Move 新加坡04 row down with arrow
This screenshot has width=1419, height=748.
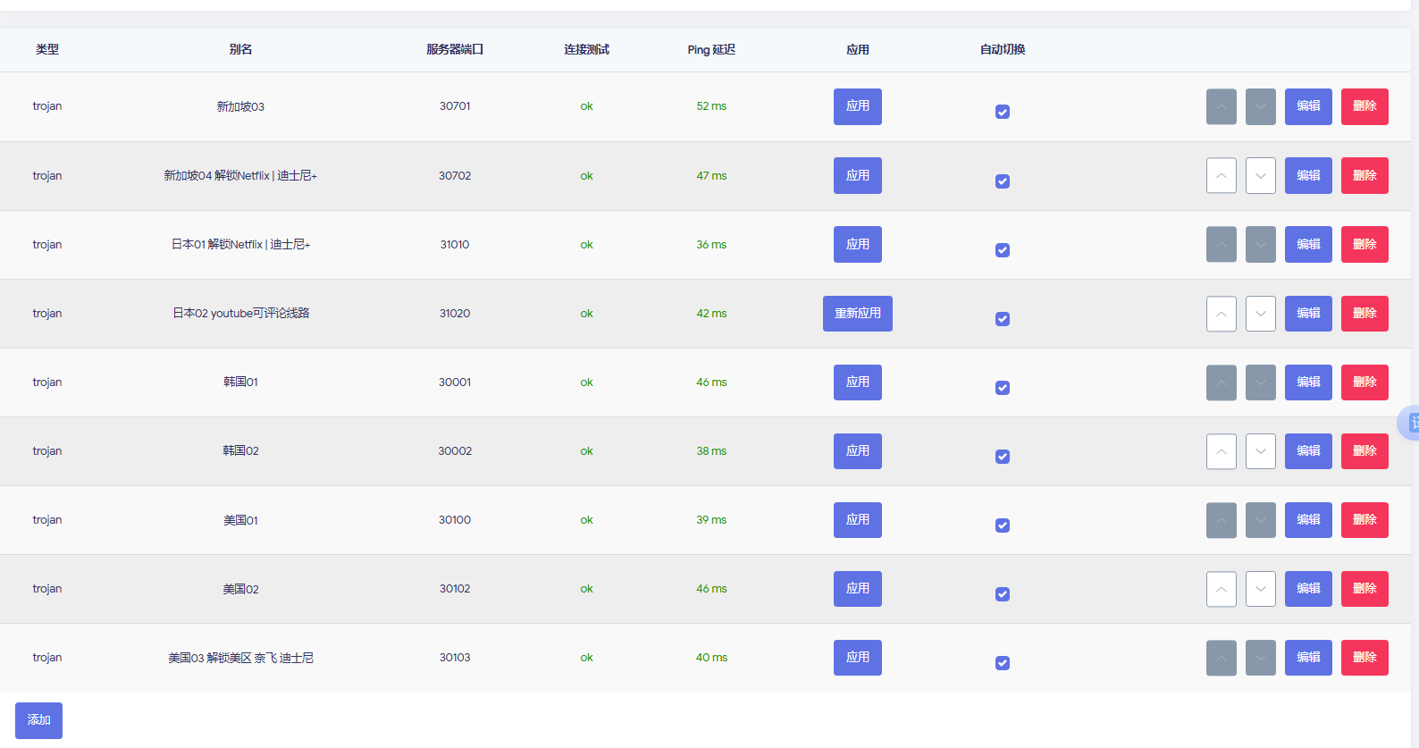(x=1260, y=175)
